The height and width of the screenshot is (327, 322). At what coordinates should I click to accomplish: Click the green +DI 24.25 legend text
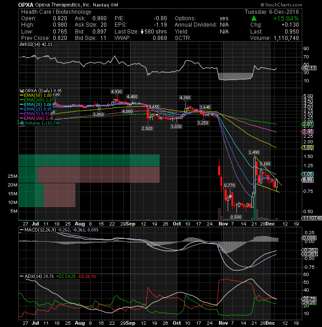66,276
